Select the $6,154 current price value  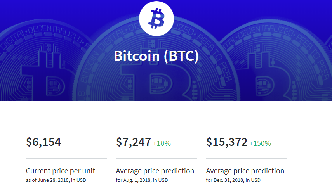[x=43, y=142]
